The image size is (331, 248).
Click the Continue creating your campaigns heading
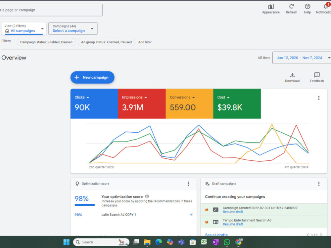coord(235,196)
